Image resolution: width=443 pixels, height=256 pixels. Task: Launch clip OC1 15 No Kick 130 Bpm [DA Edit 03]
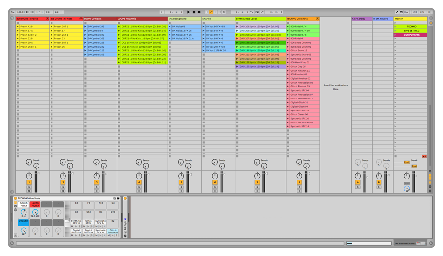pyautogui.click(x=119, y=43)
